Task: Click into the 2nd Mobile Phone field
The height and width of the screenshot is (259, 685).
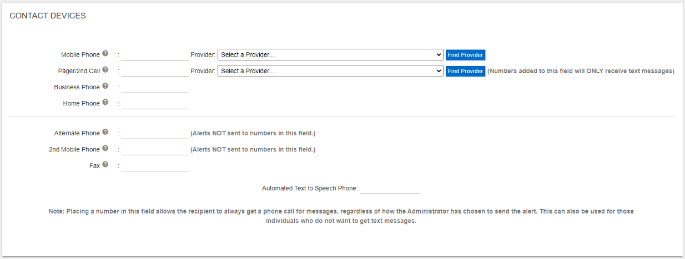Action: 155,150
